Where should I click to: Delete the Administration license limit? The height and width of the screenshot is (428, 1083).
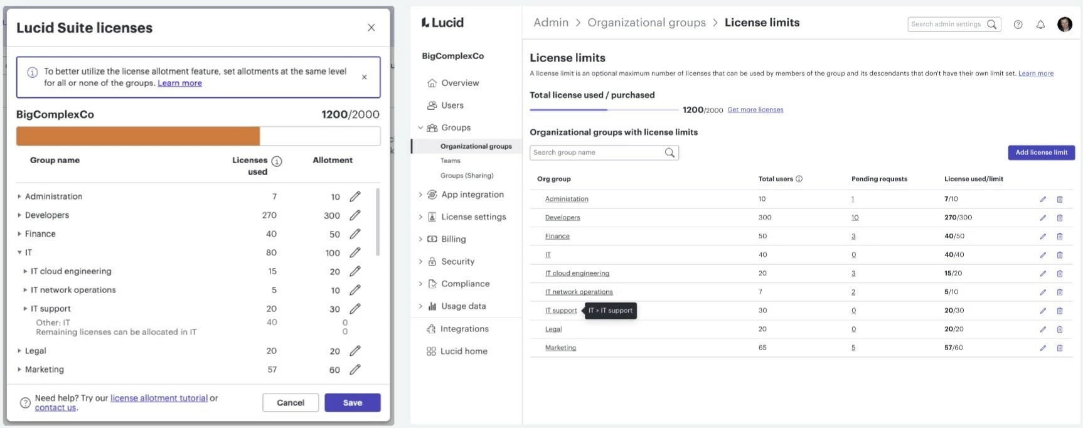click(1060, 199)
